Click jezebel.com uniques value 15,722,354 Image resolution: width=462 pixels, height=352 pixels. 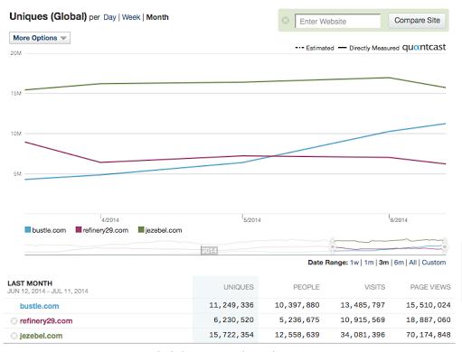pos(231,335)
